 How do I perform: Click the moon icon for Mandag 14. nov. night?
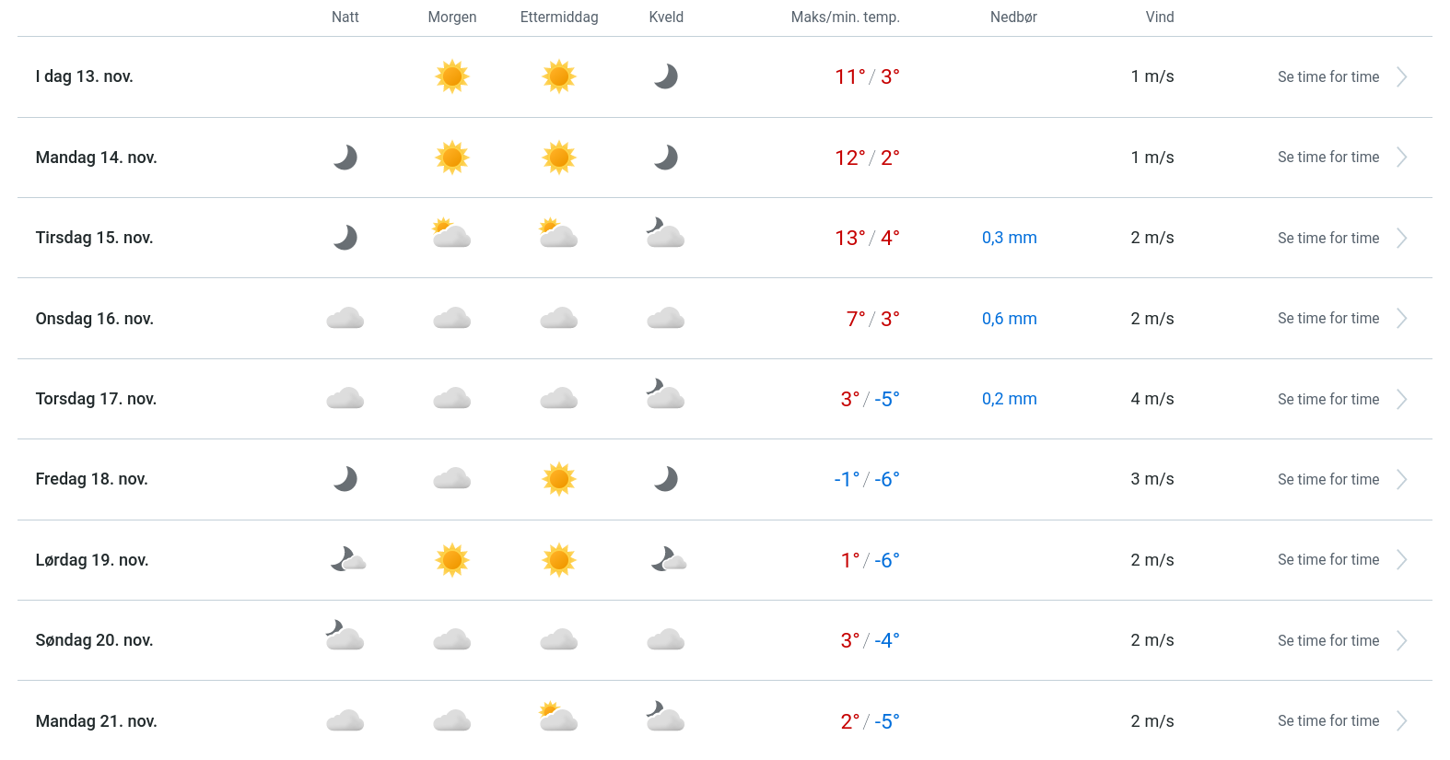(345, 158)
